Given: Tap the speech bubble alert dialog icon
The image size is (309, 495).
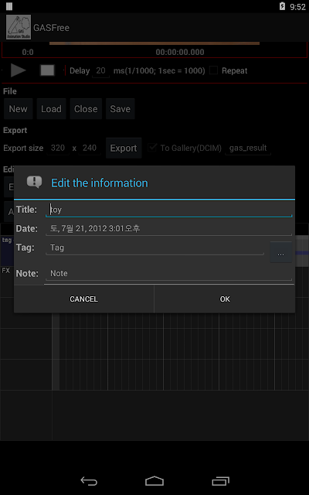Looking at the screenshot, I should (x=34, y=183).
